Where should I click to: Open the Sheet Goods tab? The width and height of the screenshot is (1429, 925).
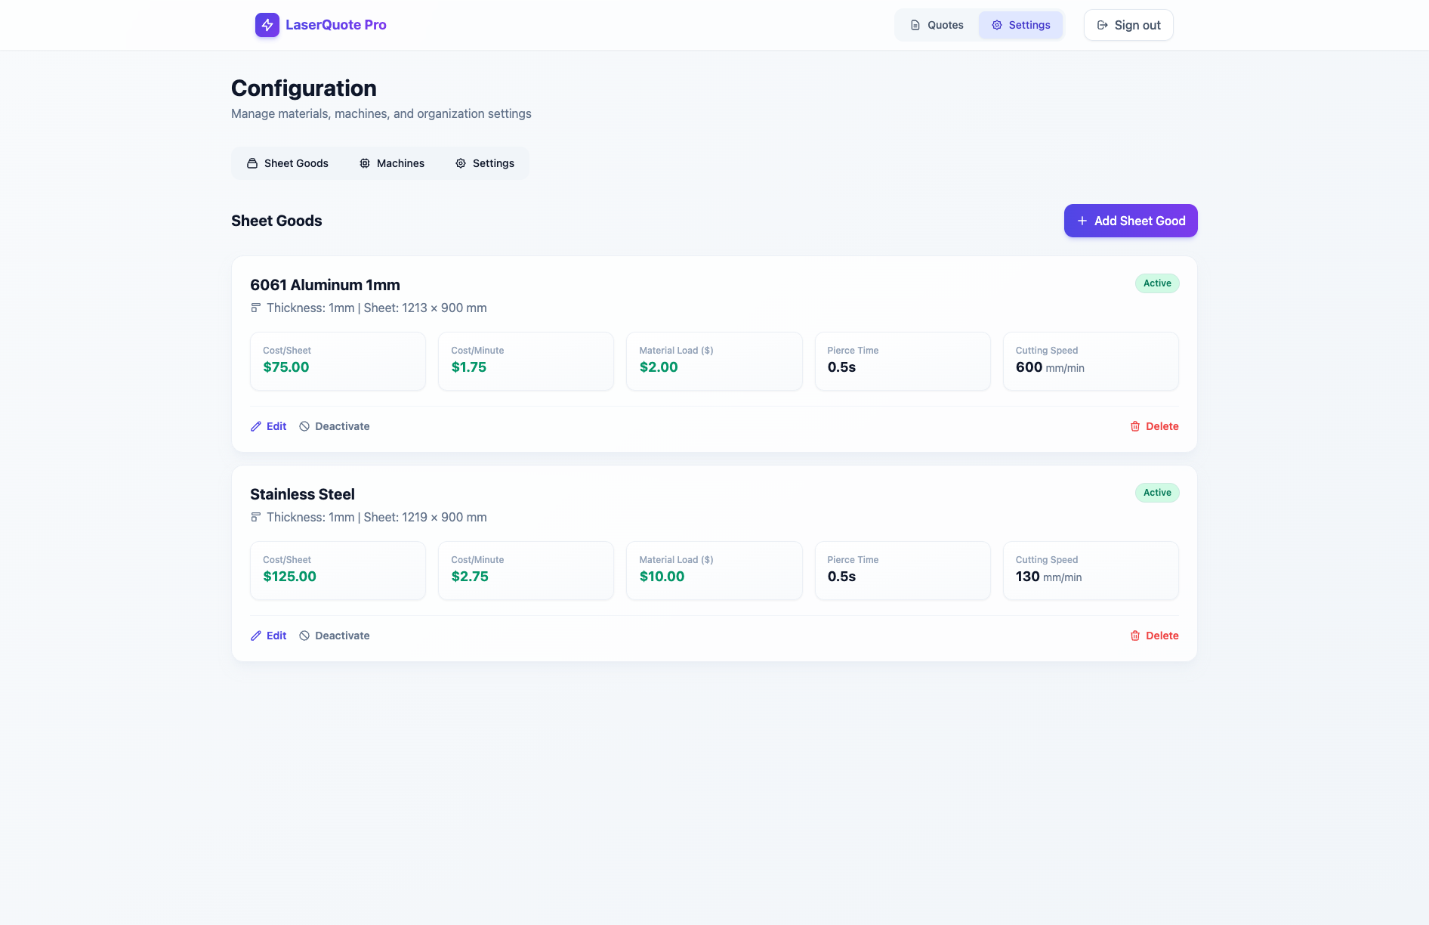pyautogui.click(x=287, y=163)
